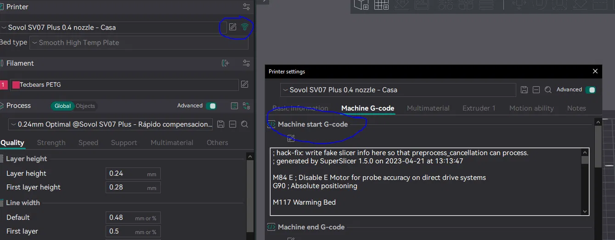Open the Extruder 1 tab

(x=479, y=108)
